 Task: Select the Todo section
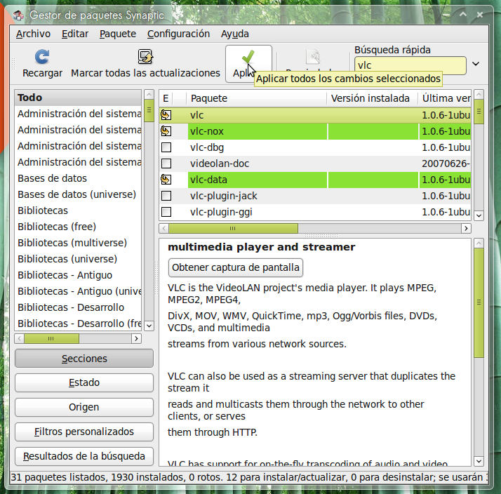point(78,98)
